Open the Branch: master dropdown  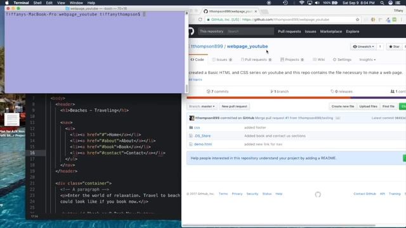(202, 106)
